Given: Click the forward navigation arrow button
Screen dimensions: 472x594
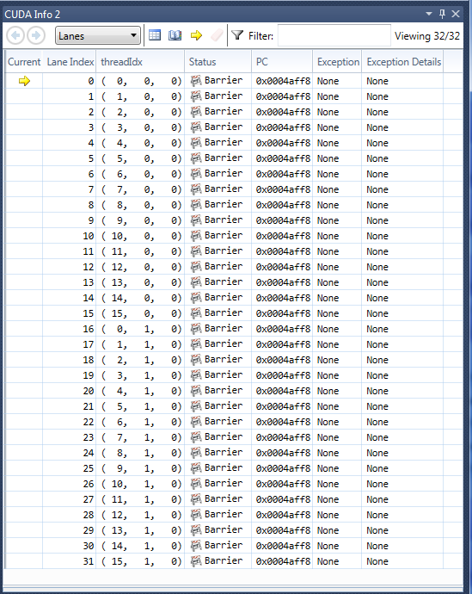Looking at the screenshot, I should (36, 35).
